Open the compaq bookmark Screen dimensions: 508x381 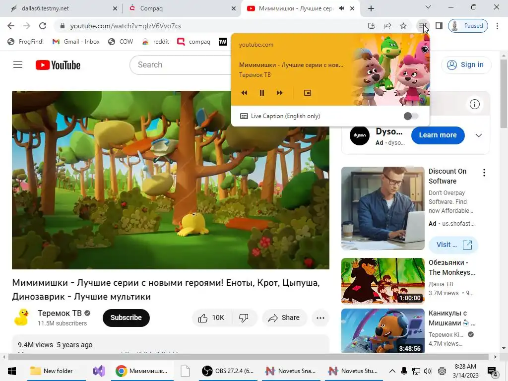(x=194, y=42)
